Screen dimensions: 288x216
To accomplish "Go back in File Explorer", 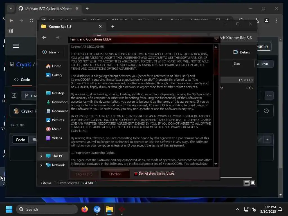I will click(x=44, y=38).
